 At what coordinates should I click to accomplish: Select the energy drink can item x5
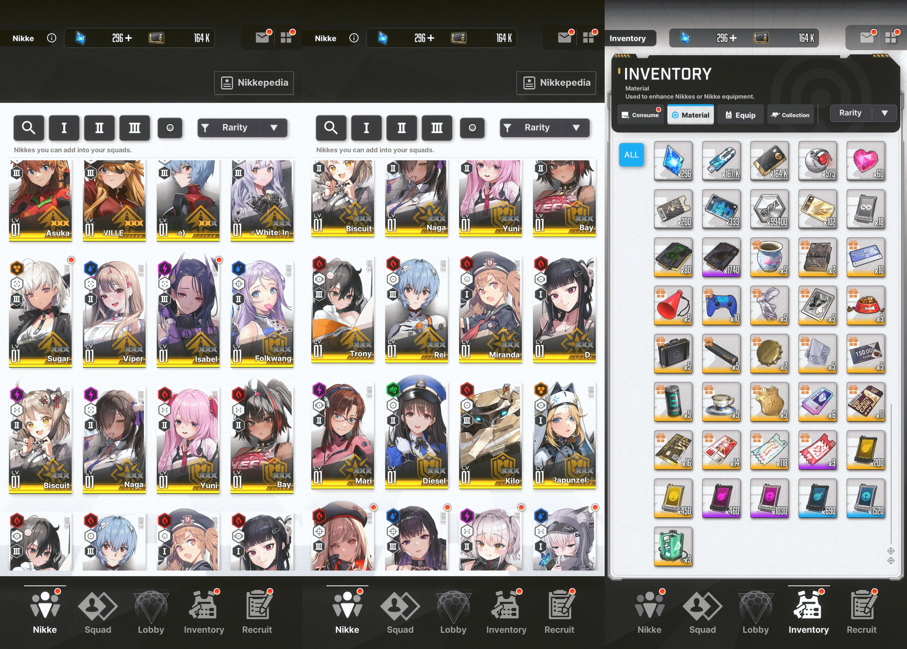tap(673, 402)
